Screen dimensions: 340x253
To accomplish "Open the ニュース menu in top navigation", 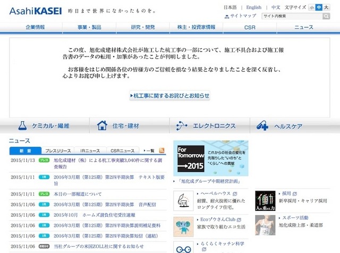I will [x=303, y=28].
